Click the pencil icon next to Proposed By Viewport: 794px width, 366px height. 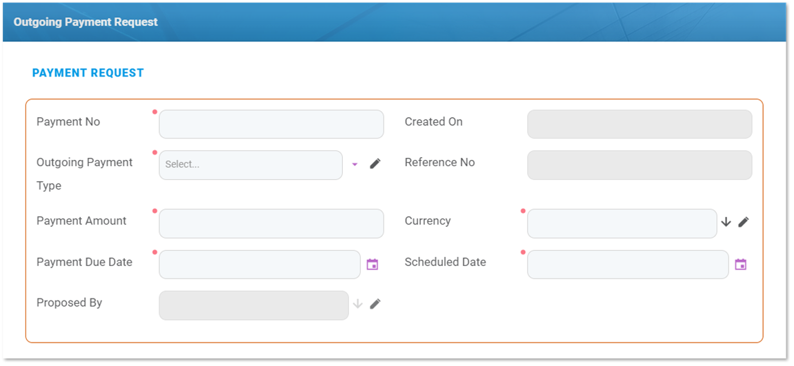tap(375, 304)
